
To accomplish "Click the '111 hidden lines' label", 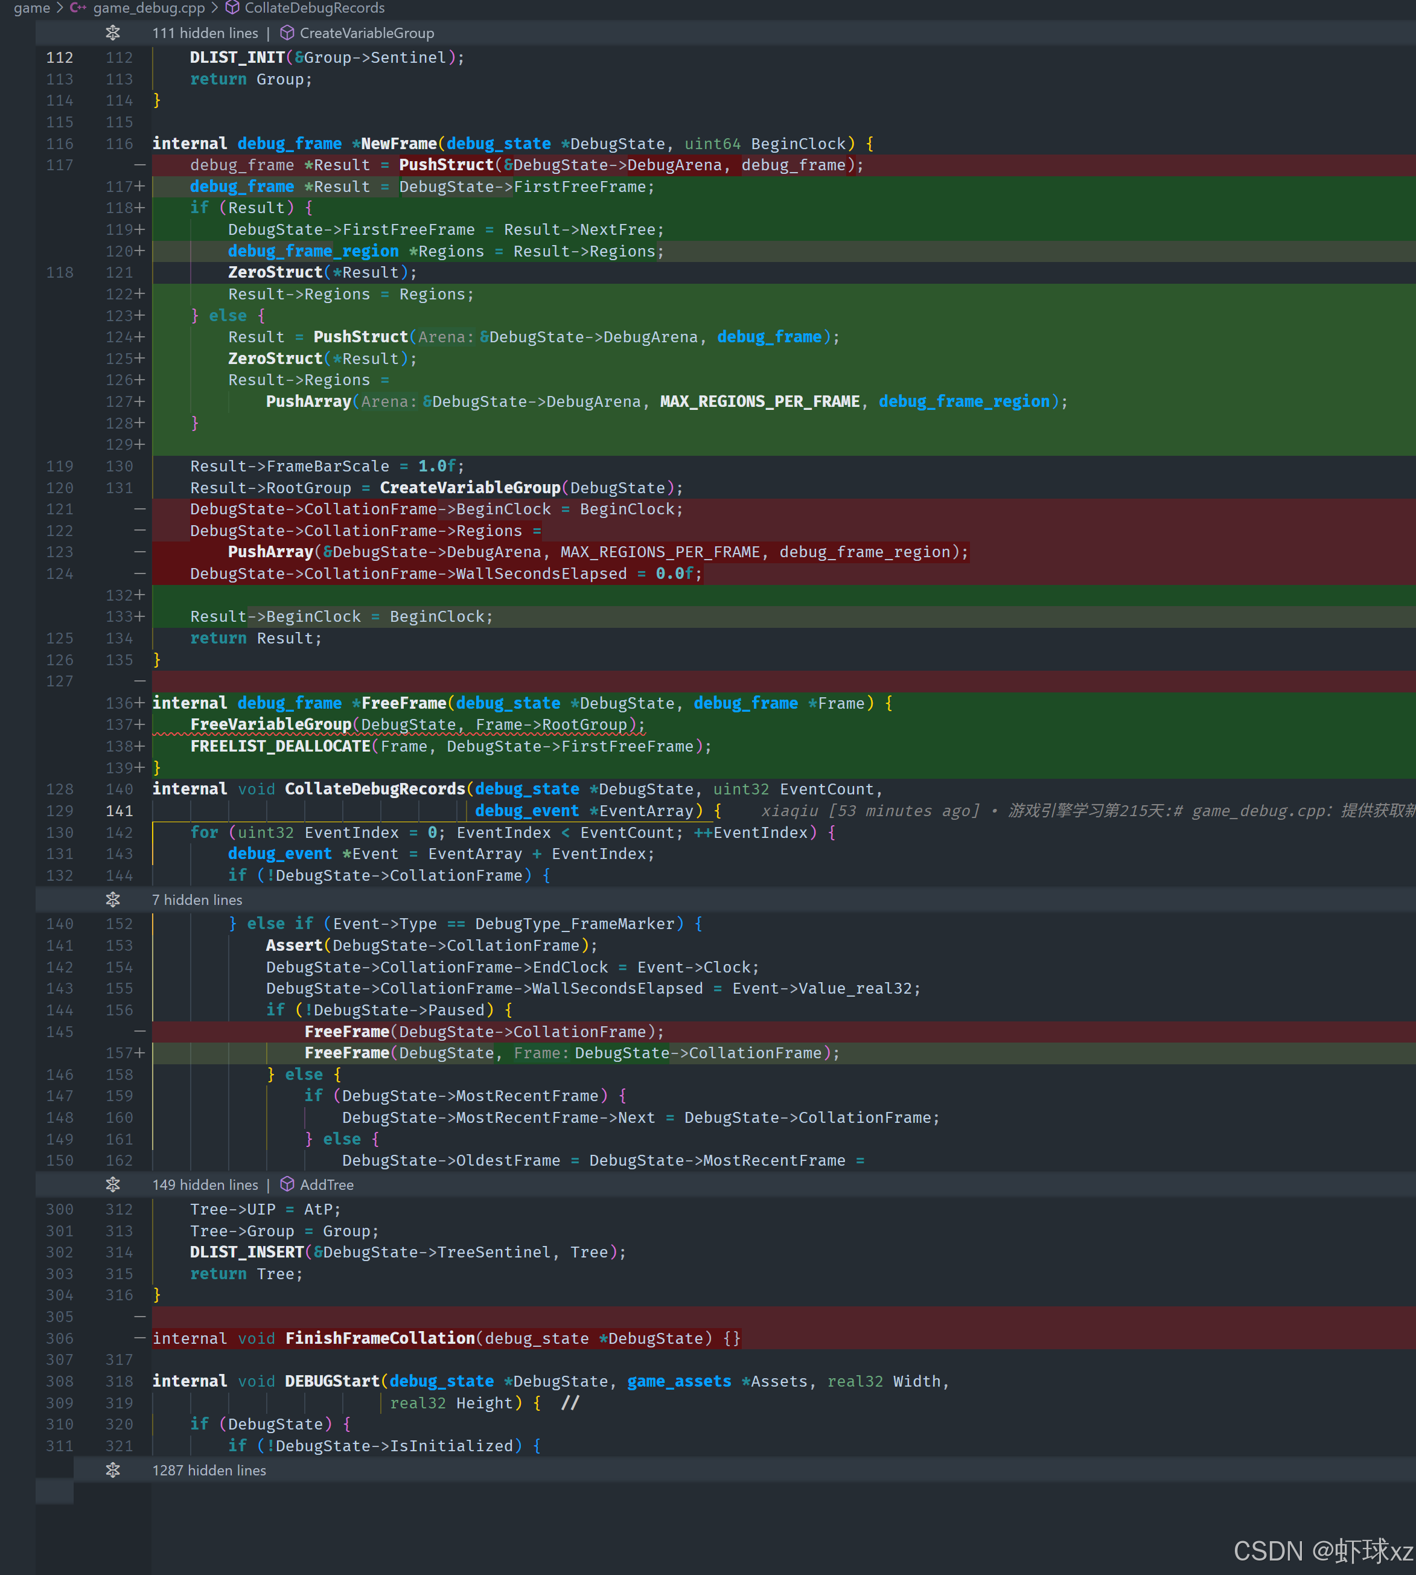I will tap(205, 33).
